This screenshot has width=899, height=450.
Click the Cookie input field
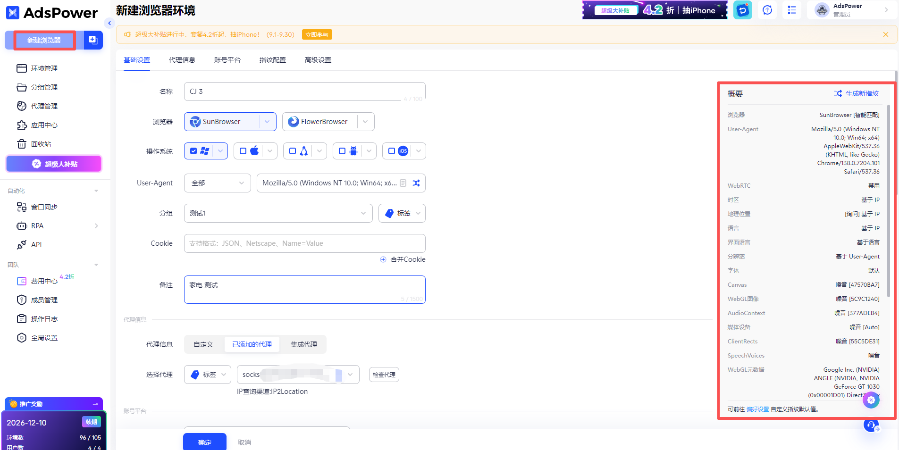pyautogui.click(x=305, y=243)
